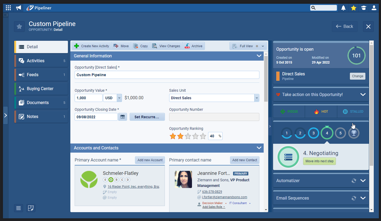Image resolution: width=381 pixels, height=221 pixels.
Task: Open calendar picker for closing date
Action: pyautogui.click(x=122, y=117)
